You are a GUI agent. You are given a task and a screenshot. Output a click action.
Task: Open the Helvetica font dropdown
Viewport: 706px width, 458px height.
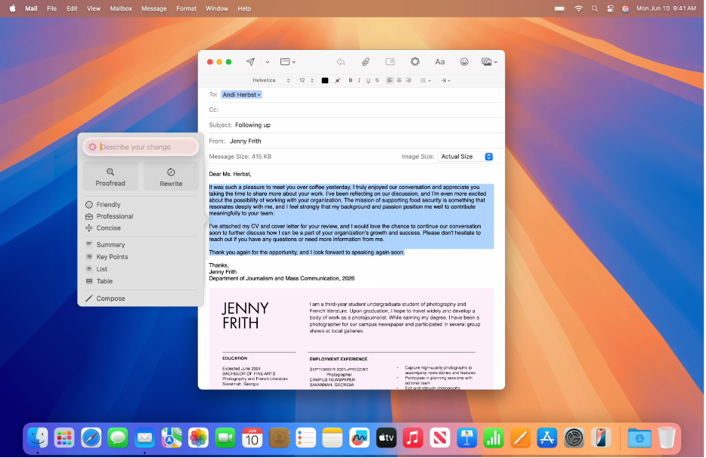pos(271,79)
